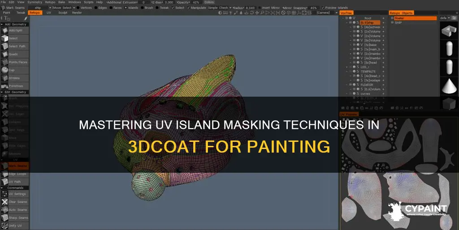Switch to the Paint room tab
The width and height of the screenshot is (459, 230).
pyautogui.click(x=6, y=13)
